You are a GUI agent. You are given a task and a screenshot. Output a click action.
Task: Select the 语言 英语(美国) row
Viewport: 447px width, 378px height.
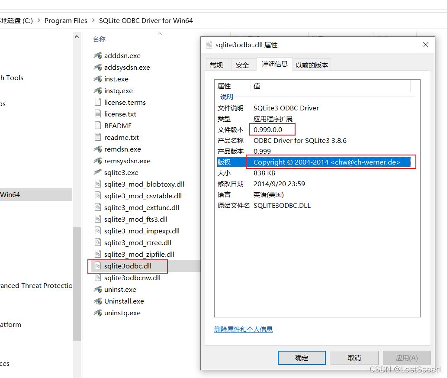[x=314, y=195]
